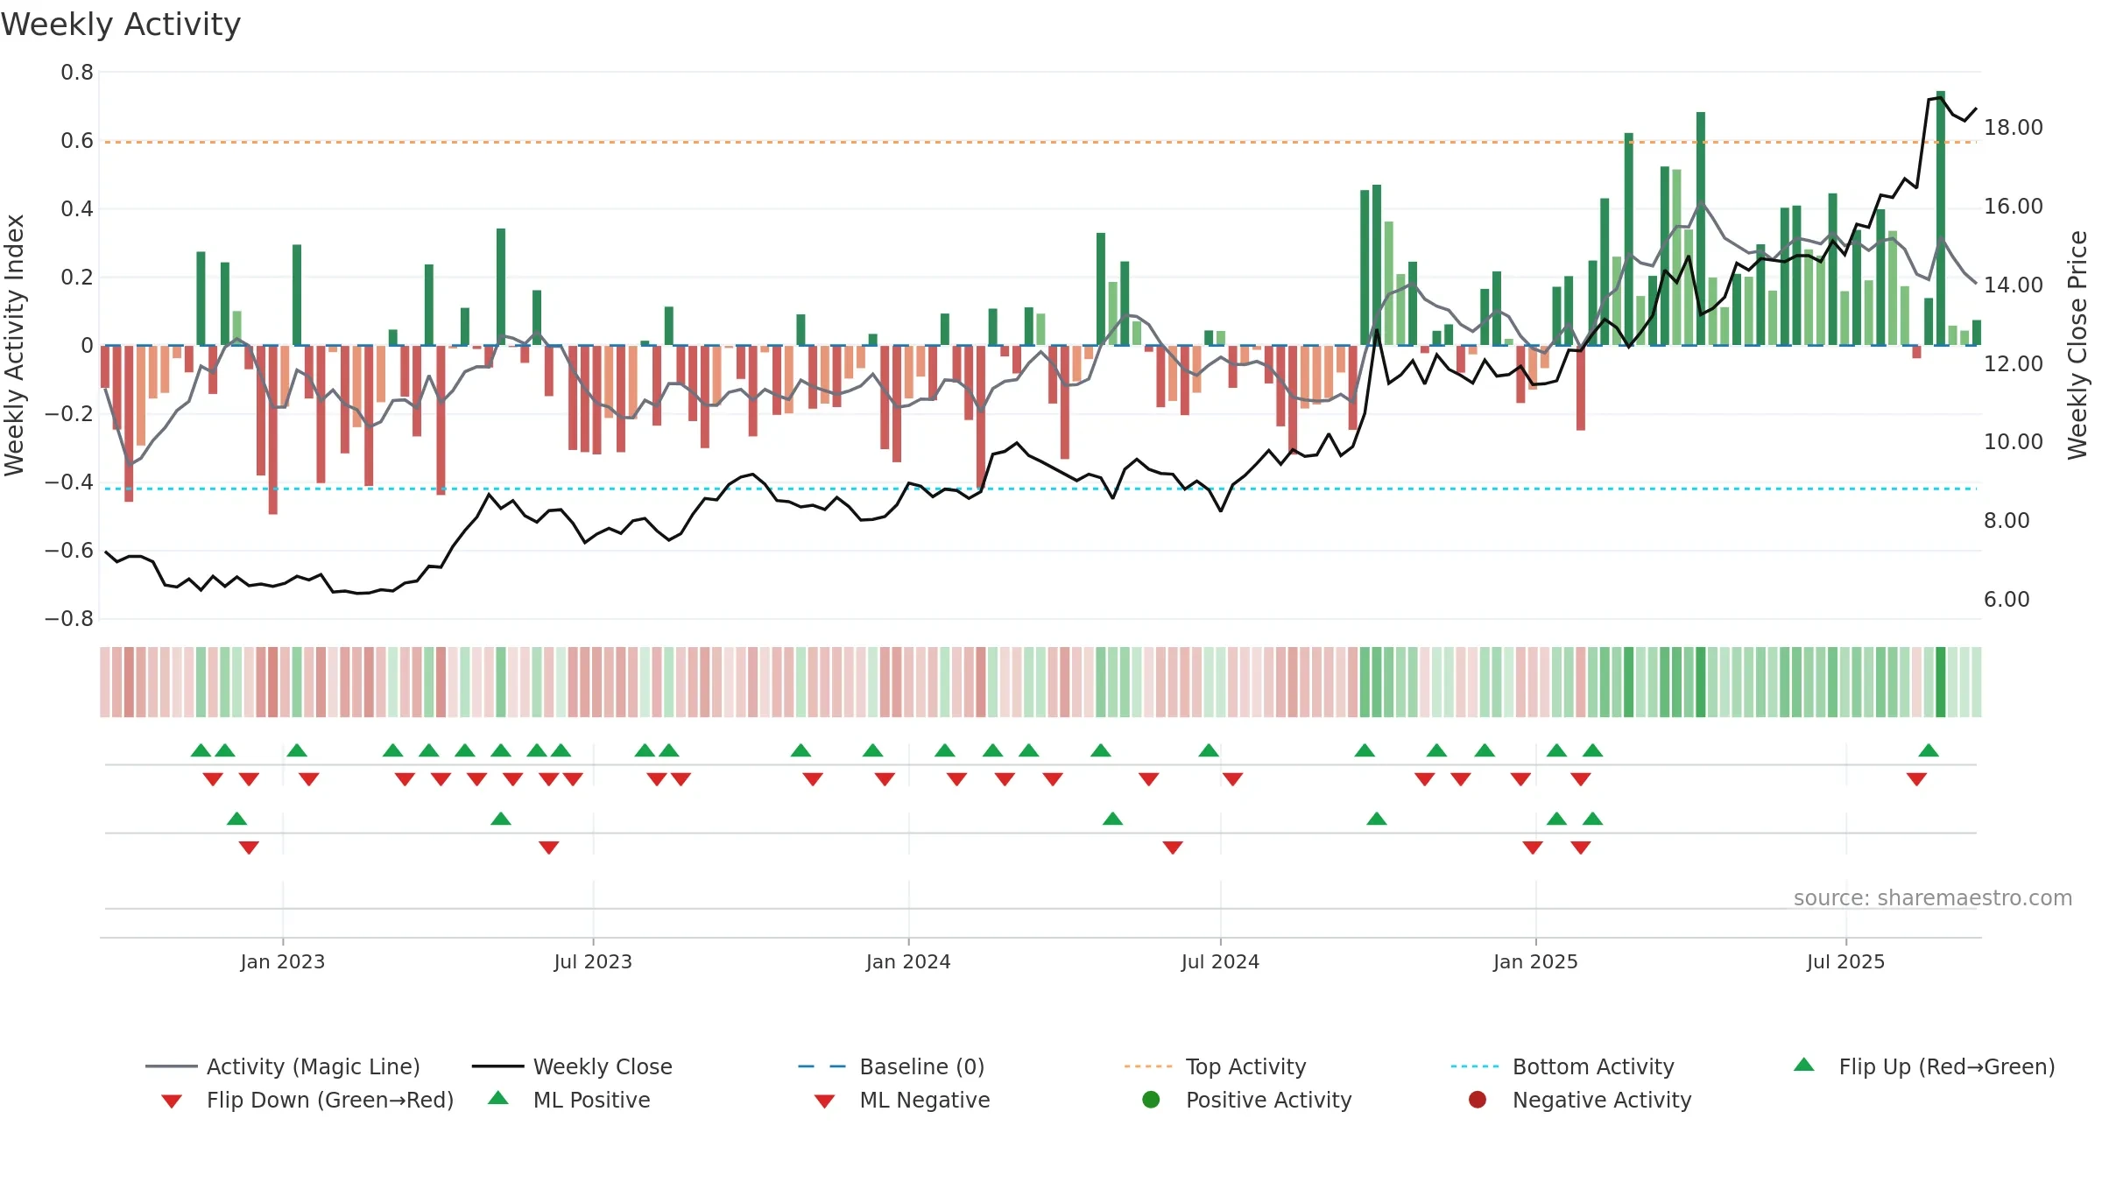Screen dimensions: 2102x1182
Task: Click the red Flip Down legend triangle icon
Action: coord(172,1101)
